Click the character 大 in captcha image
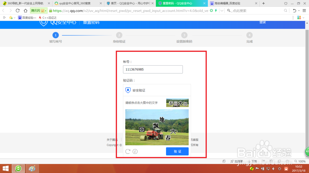The height and width of the screenshot is (173, 309). [x=173, y=131]
